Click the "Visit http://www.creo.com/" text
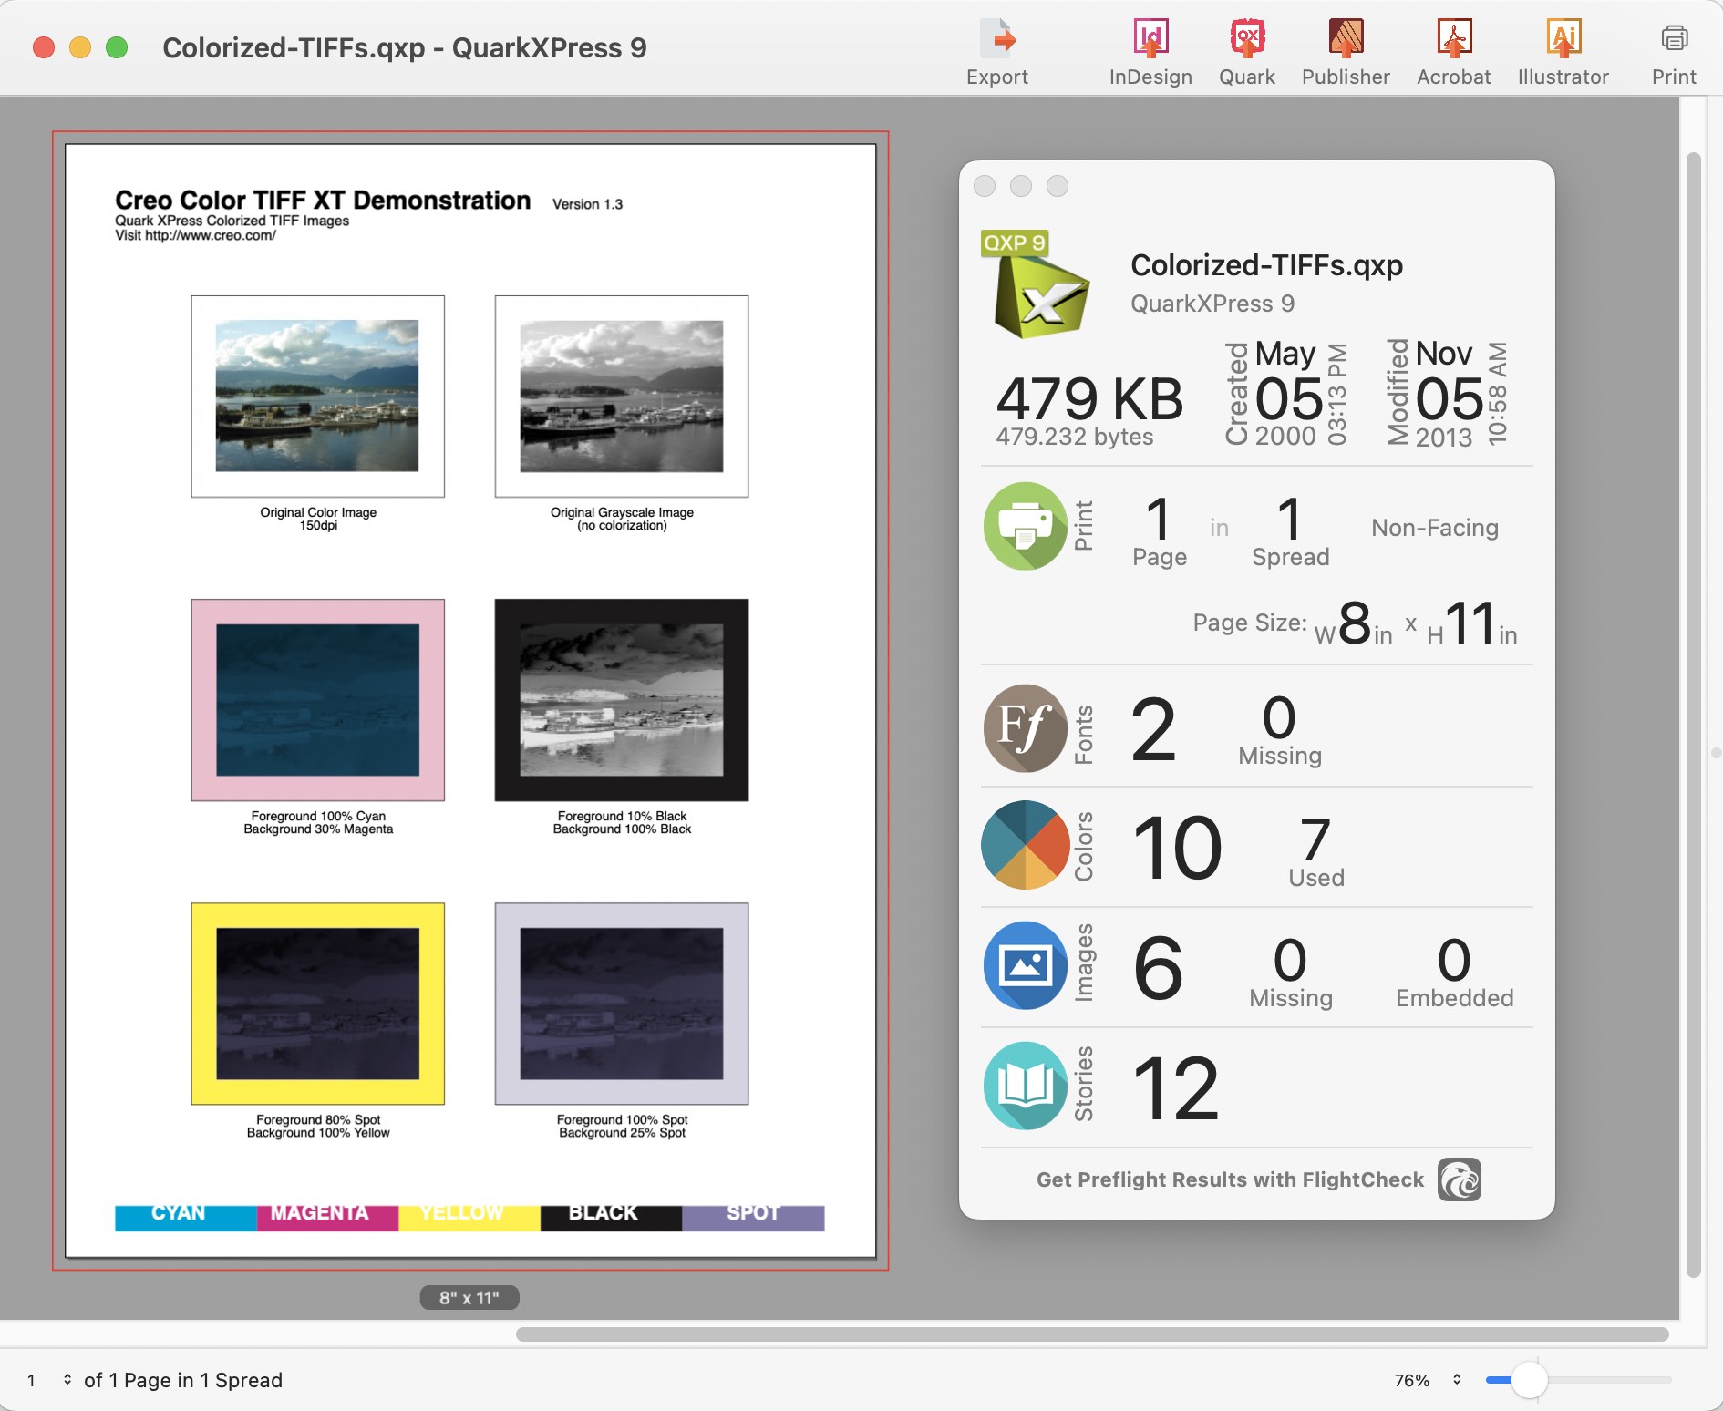The image size is (1723, 1411). 195,235
